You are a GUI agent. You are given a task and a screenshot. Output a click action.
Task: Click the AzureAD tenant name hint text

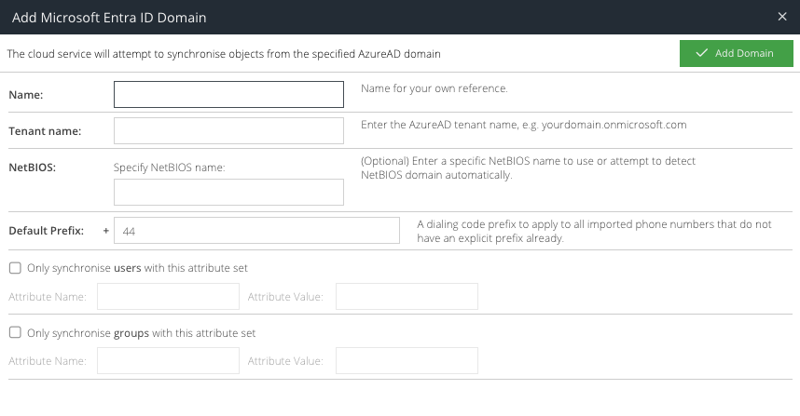coord(523,125)
